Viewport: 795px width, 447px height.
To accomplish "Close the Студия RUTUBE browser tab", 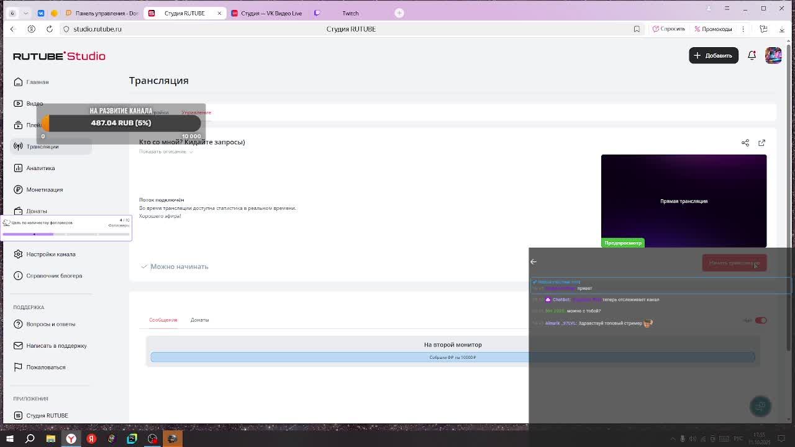I will (x=219, y=13).
